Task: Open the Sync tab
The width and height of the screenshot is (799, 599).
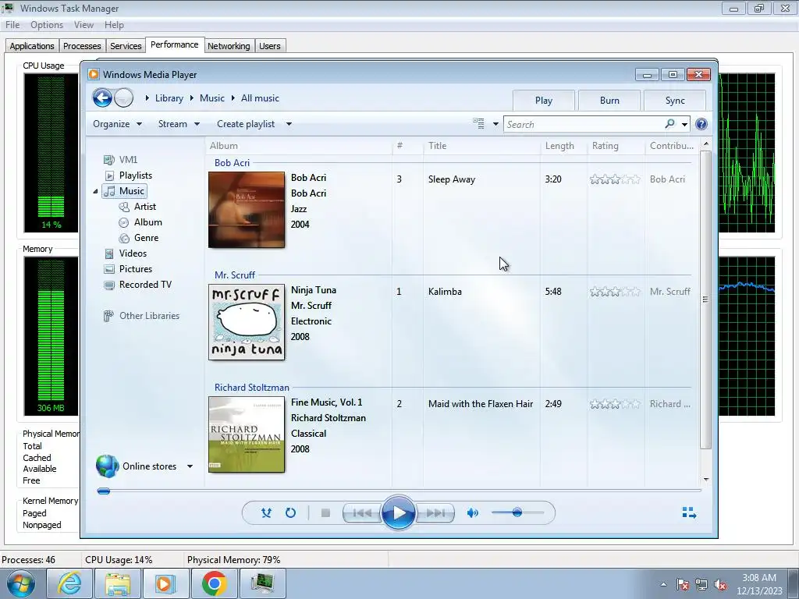Action: (x=675, y=101)
